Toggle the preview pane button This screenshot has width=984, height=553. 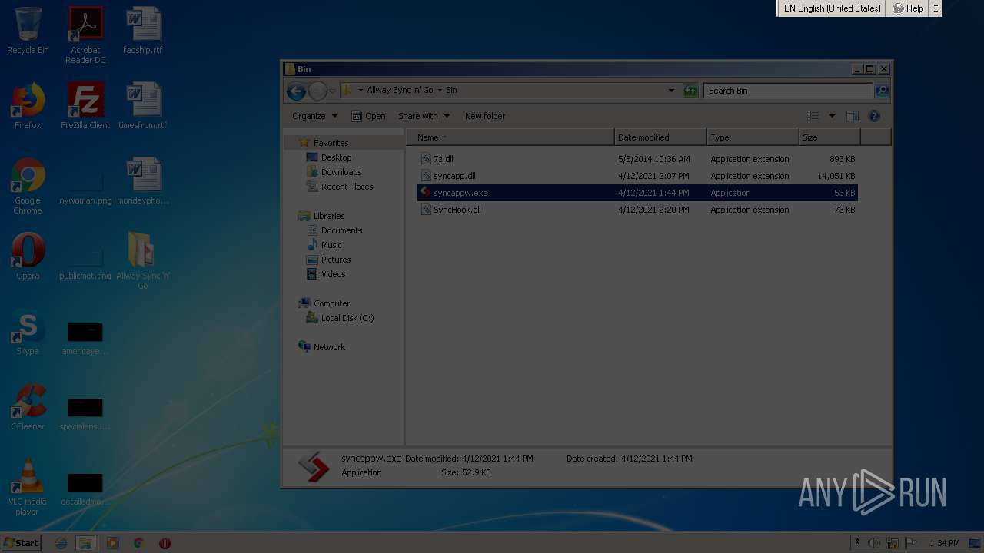click(852, 116)
